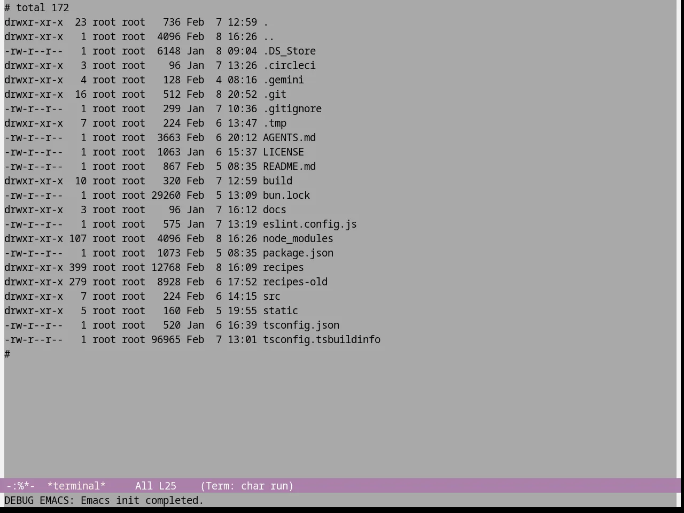
Task: Click the 29260 size value for bun.lock
Action: 166,195
